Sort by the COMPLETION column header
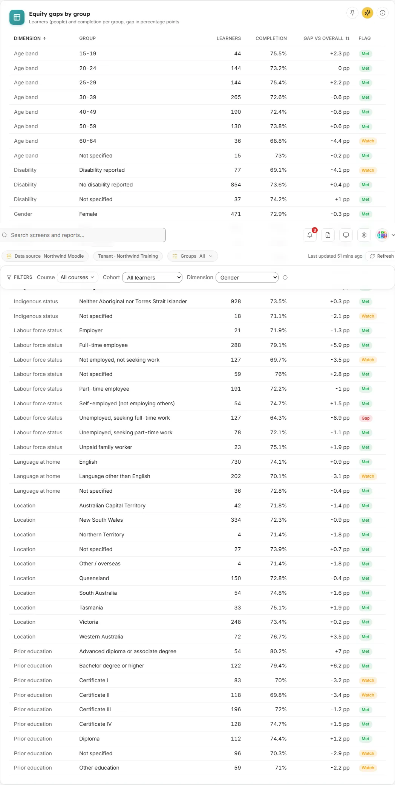 coord(271,38)
